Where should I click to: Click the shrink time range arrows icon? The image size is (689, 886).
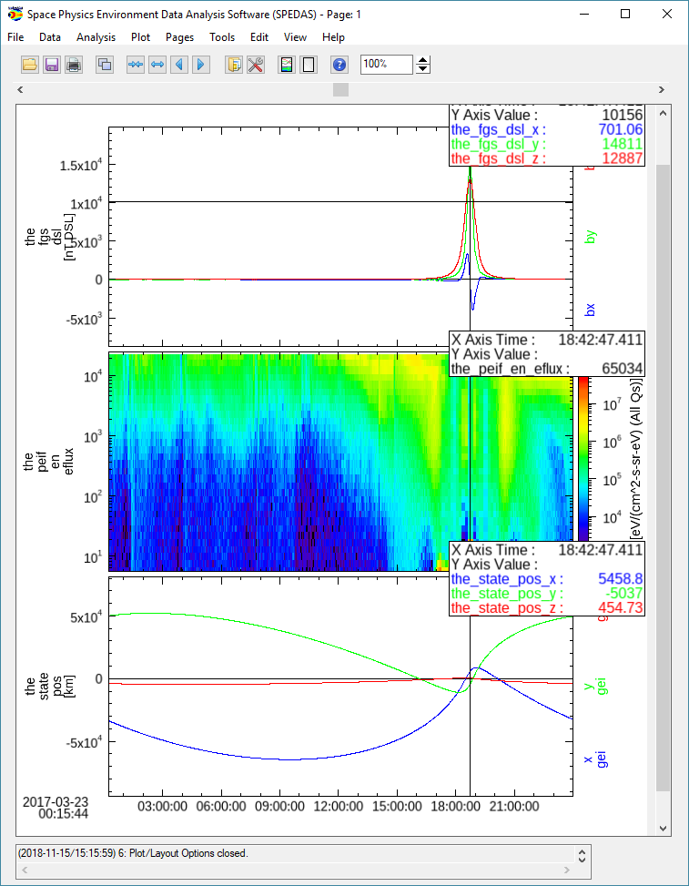136,65
